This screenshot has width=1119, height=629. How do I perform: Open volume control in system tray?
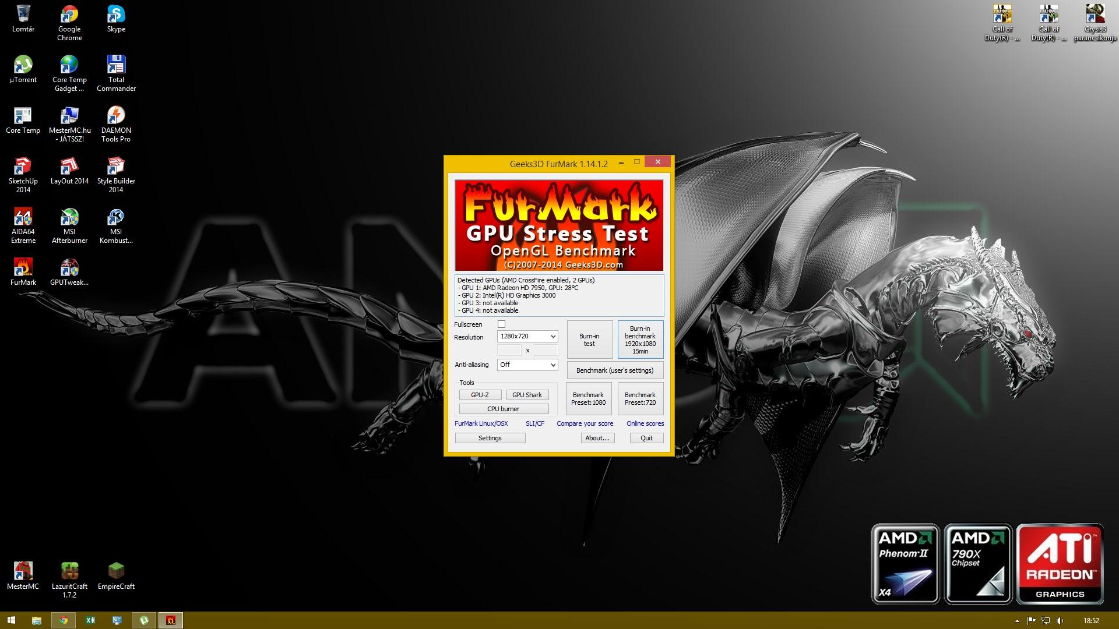(x=1060, y=621)
